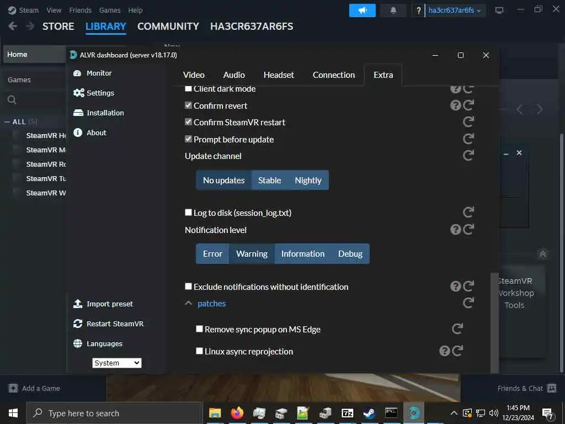Set notification level to Error

coord(212,254)
